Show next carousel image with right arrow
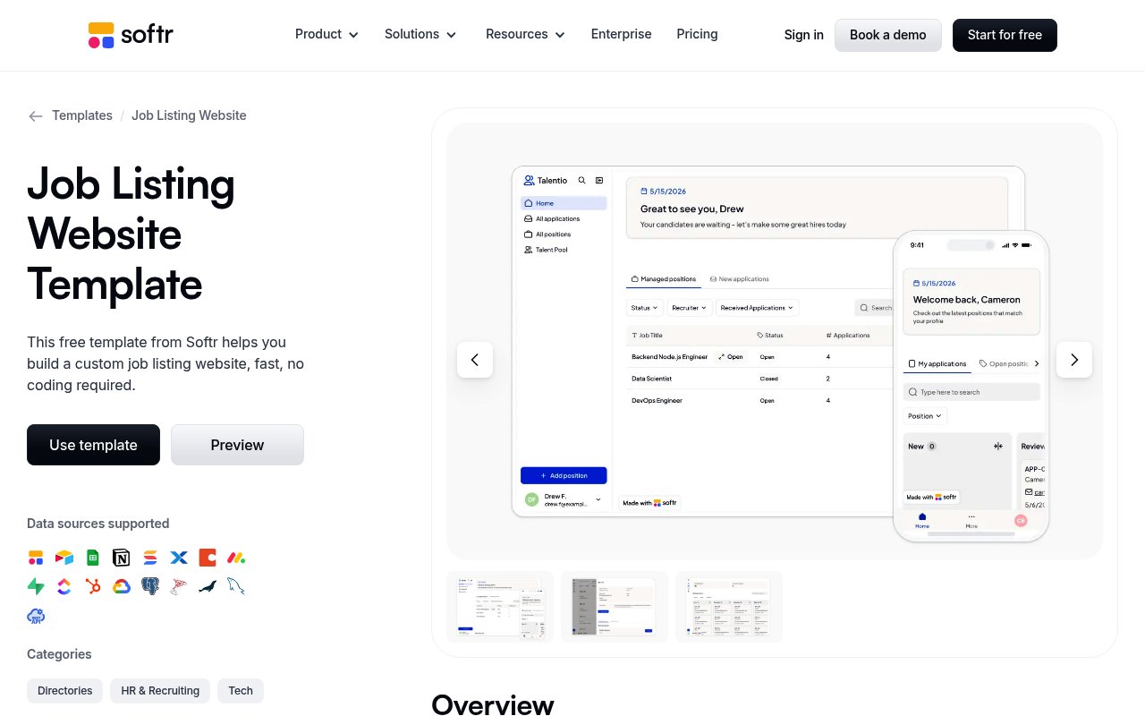 click(x=1074, y=360)
